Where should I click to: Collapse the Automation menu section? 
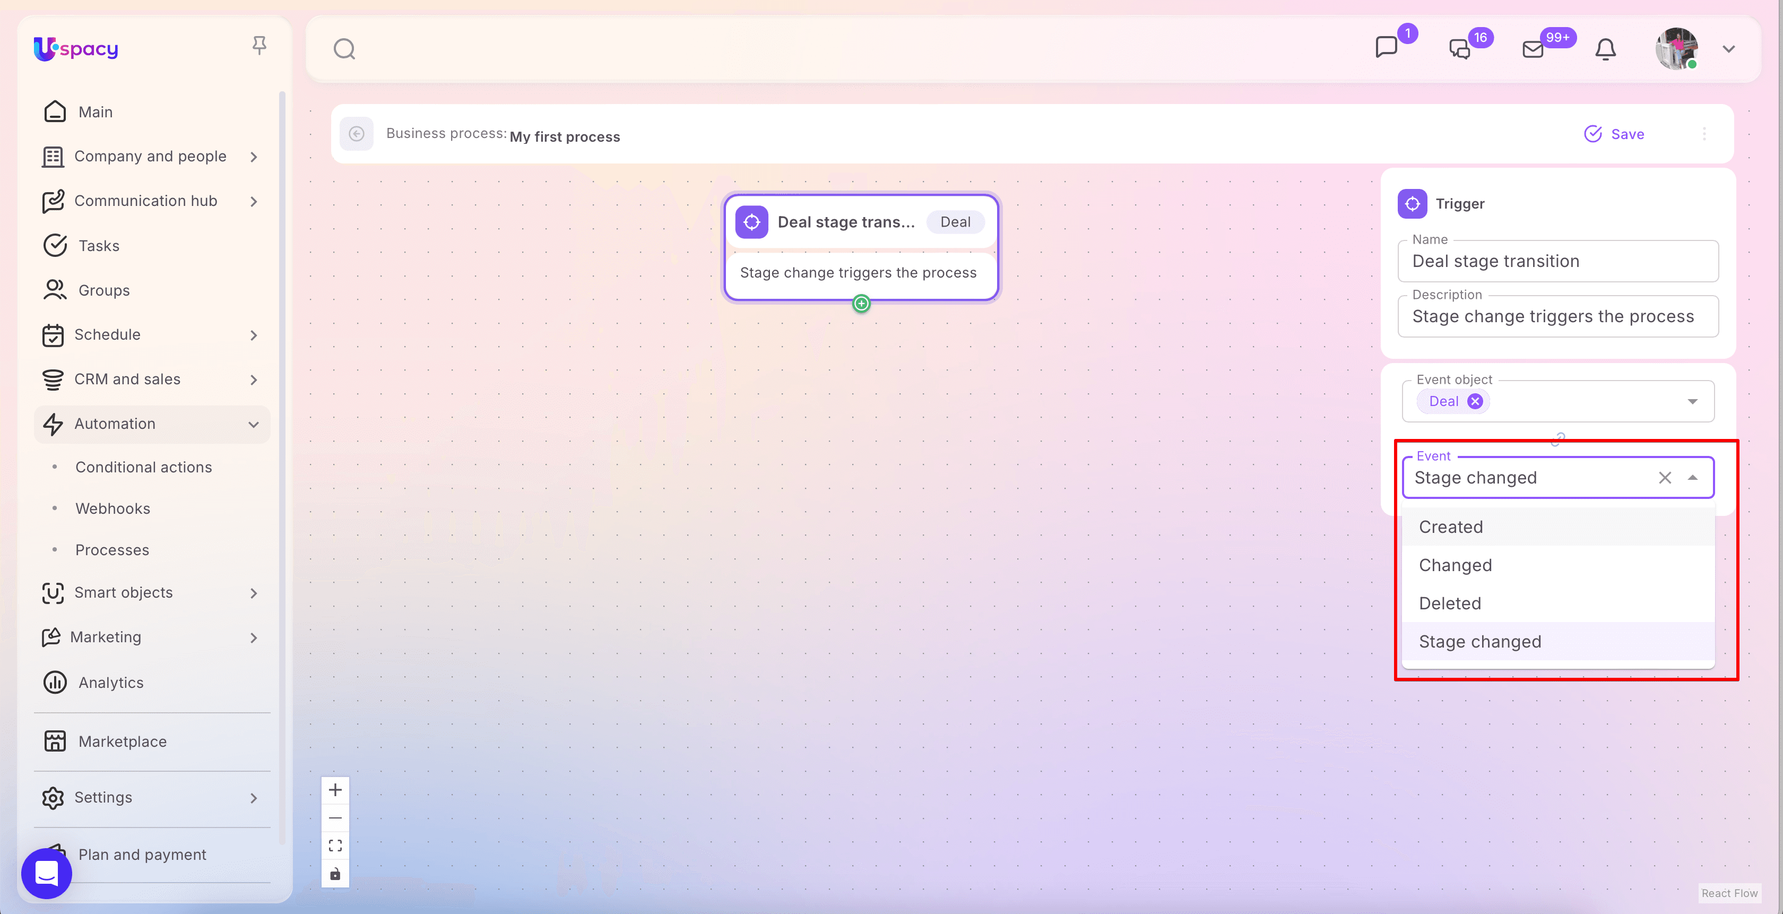tap(253, 424)
